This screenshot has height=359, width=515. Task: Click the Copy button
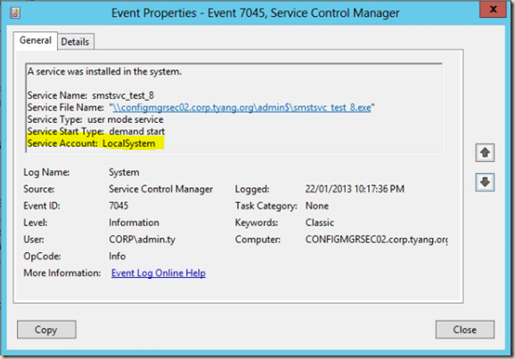pyautogui.click(x=46, y=330)
